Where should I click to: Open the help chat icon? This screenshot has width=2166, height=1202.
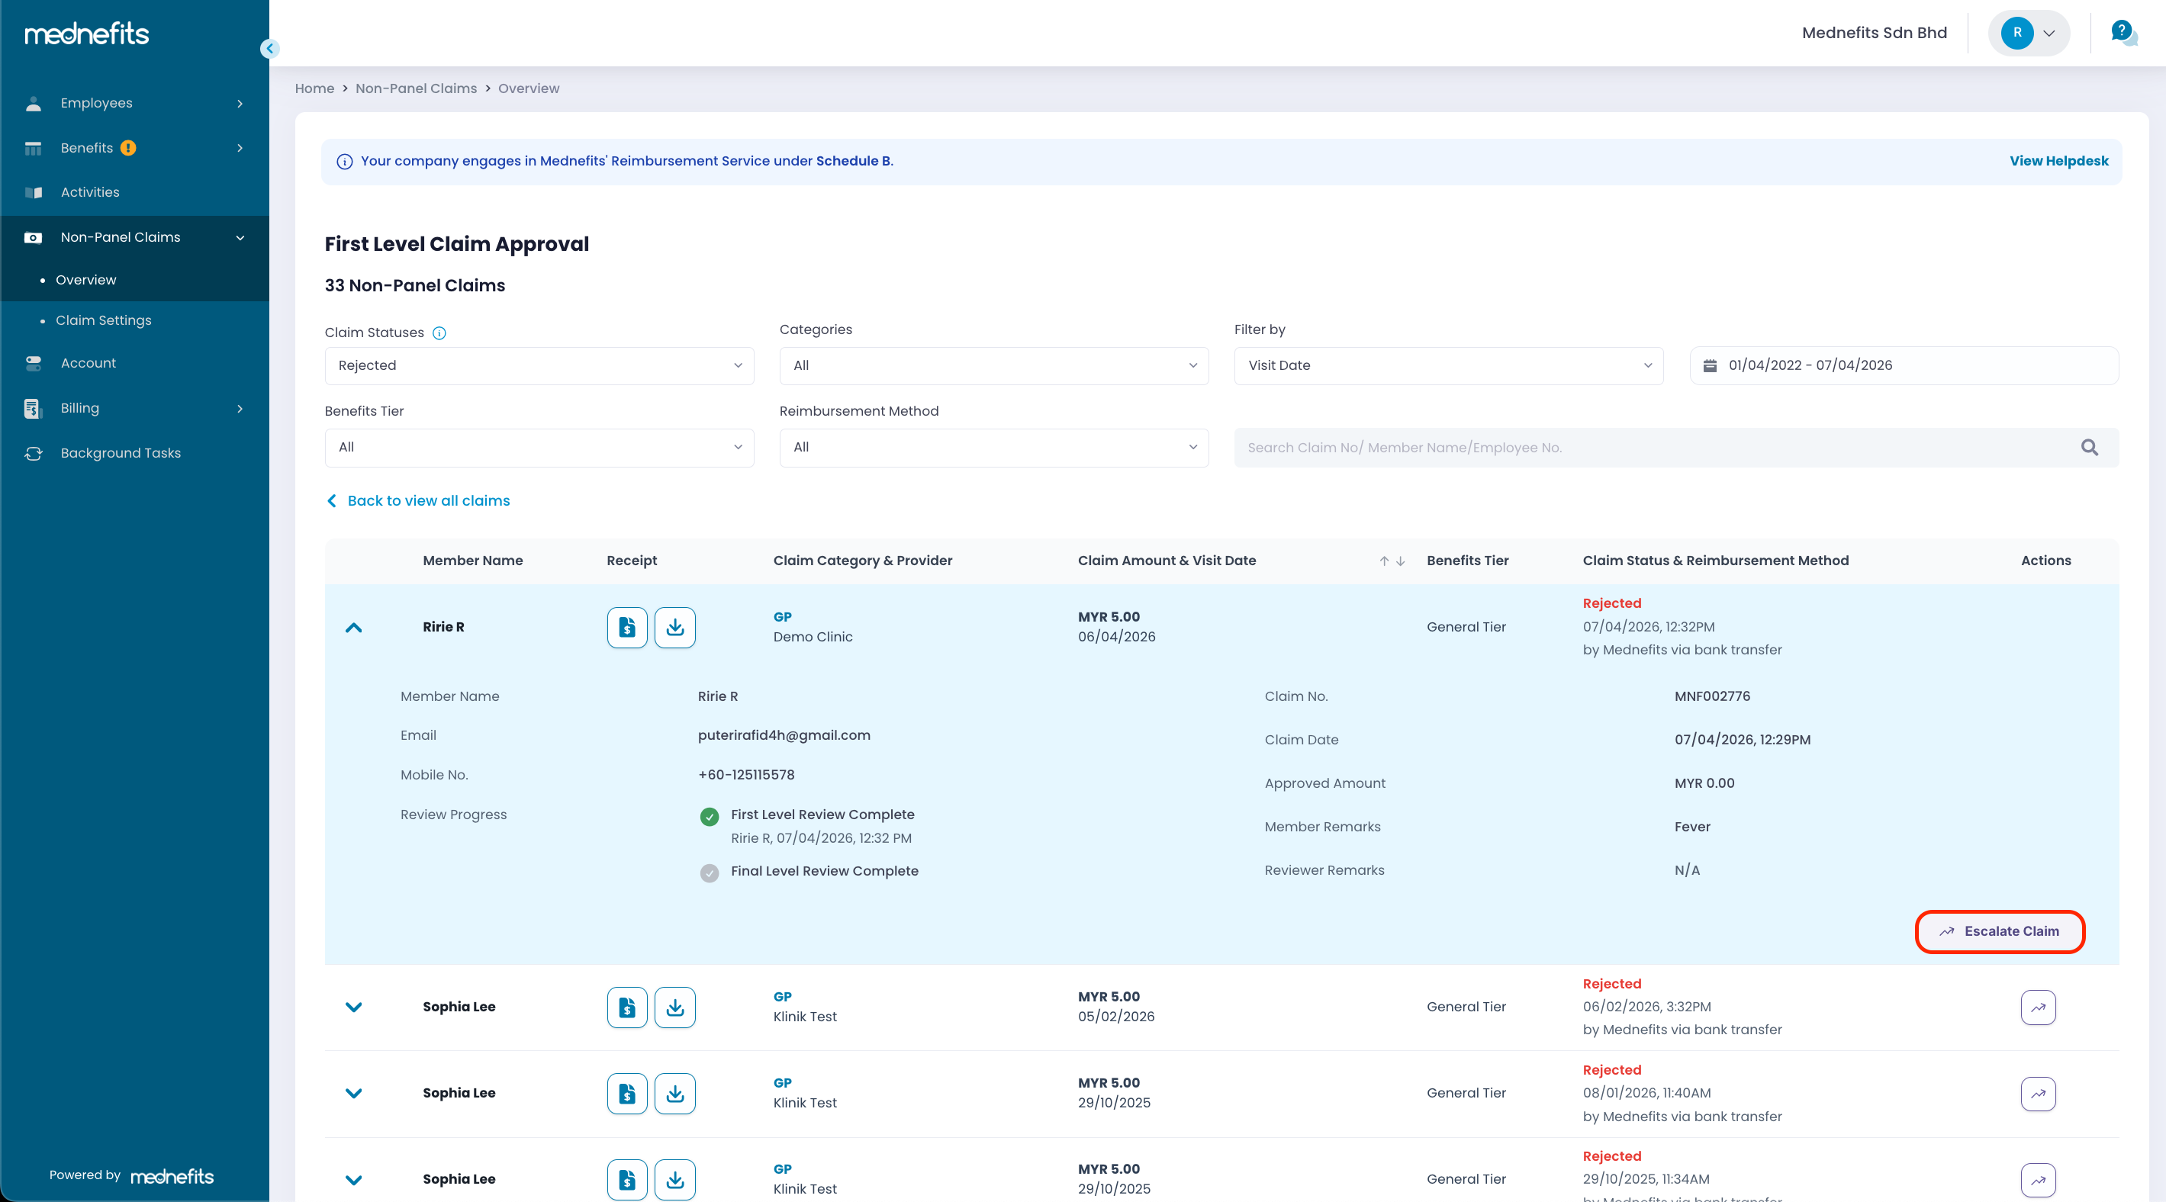tap(2123, 33)
